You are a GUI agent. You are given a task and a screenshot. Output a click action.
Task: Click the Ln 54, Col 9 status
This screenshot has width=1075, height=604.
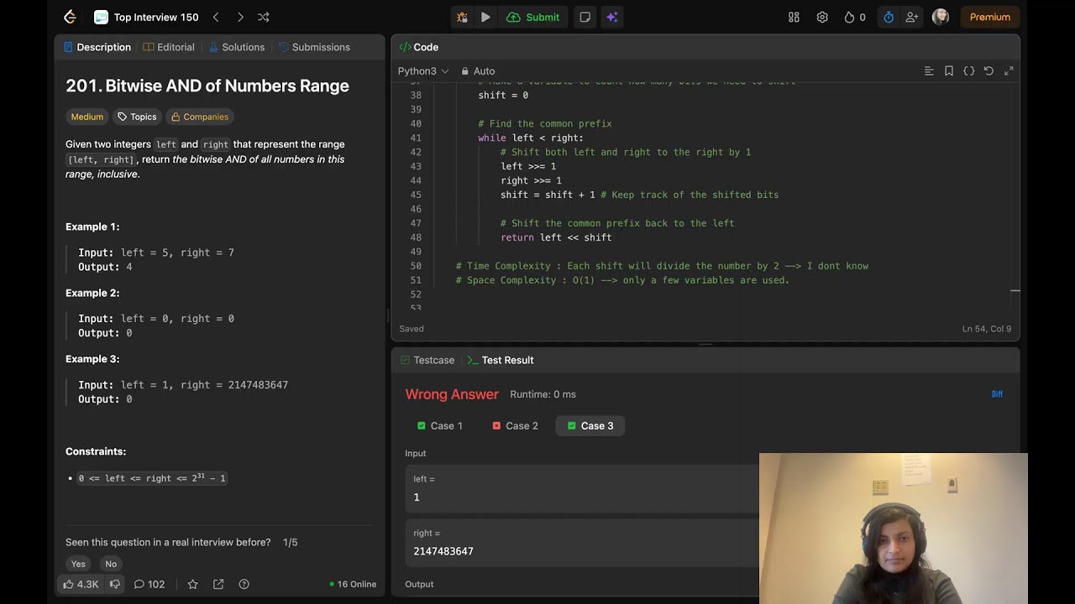pos(987,329)
